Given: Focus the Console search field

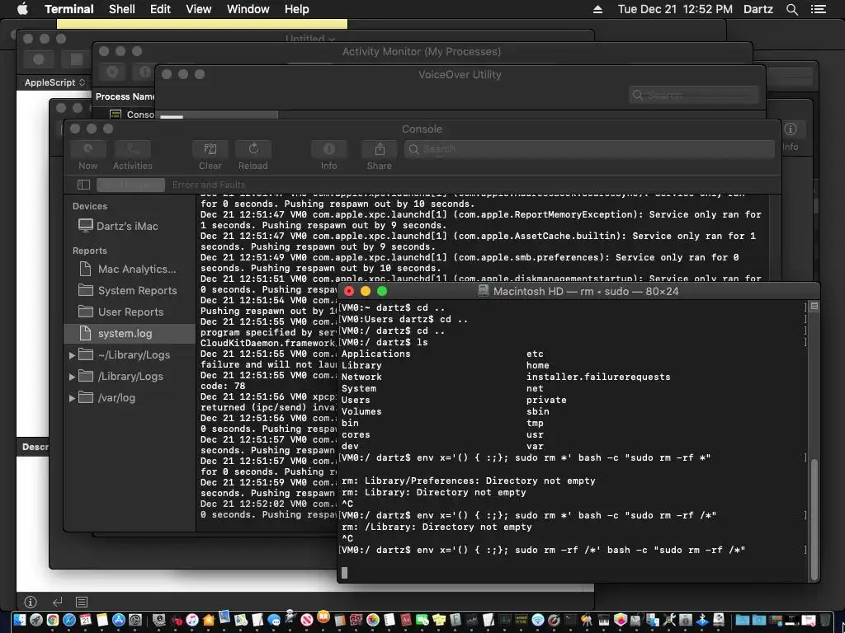Looking at the screenshot, I should [x=589, y=149].
